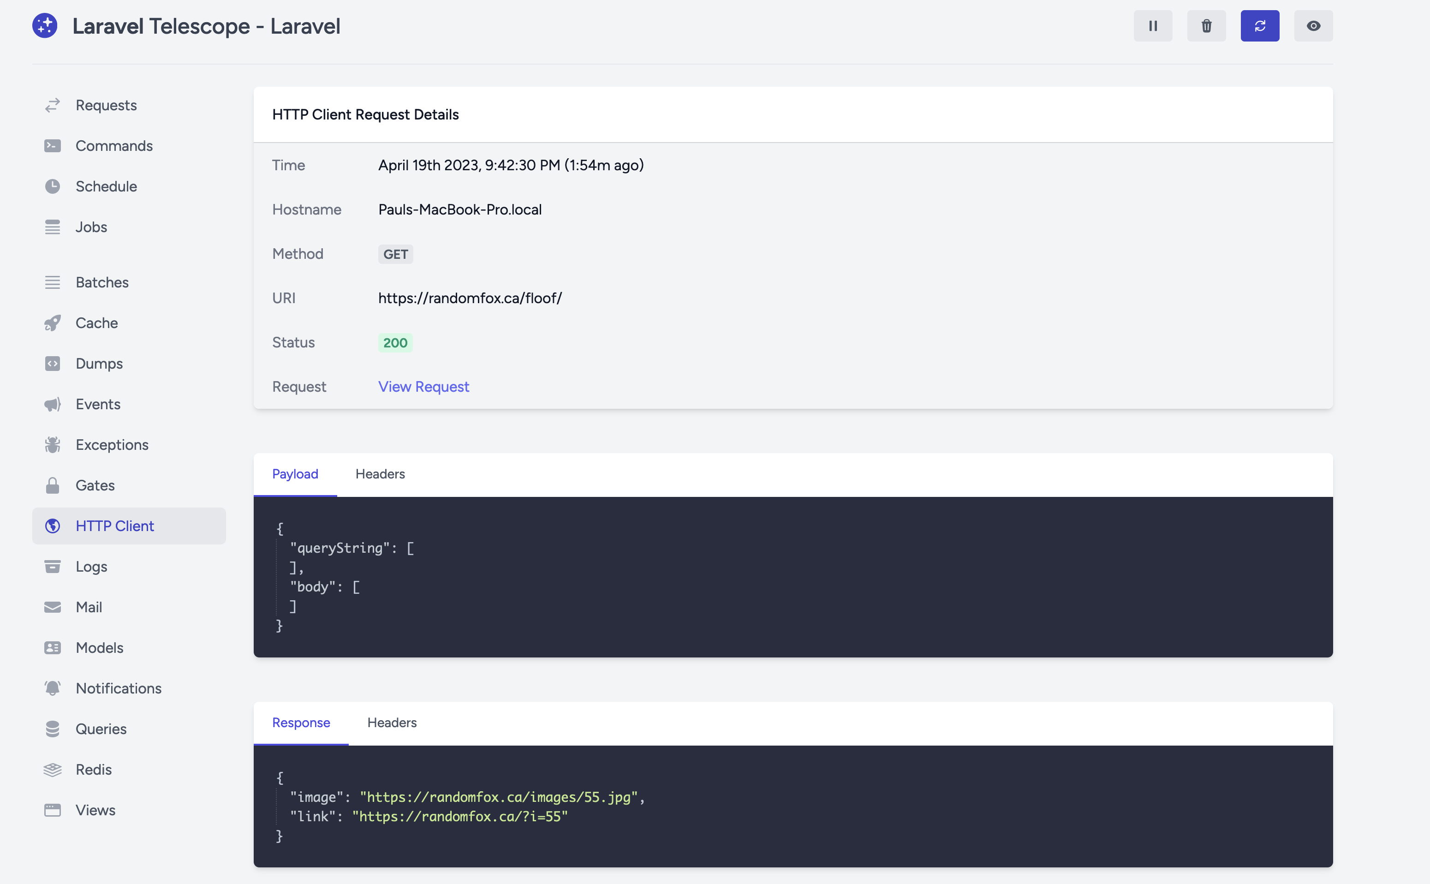Navigate to Redis
Screen dimensions: 1430x884
[x=129, y=770]
